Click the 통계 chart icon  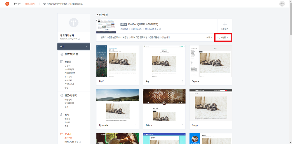point(62,115)
